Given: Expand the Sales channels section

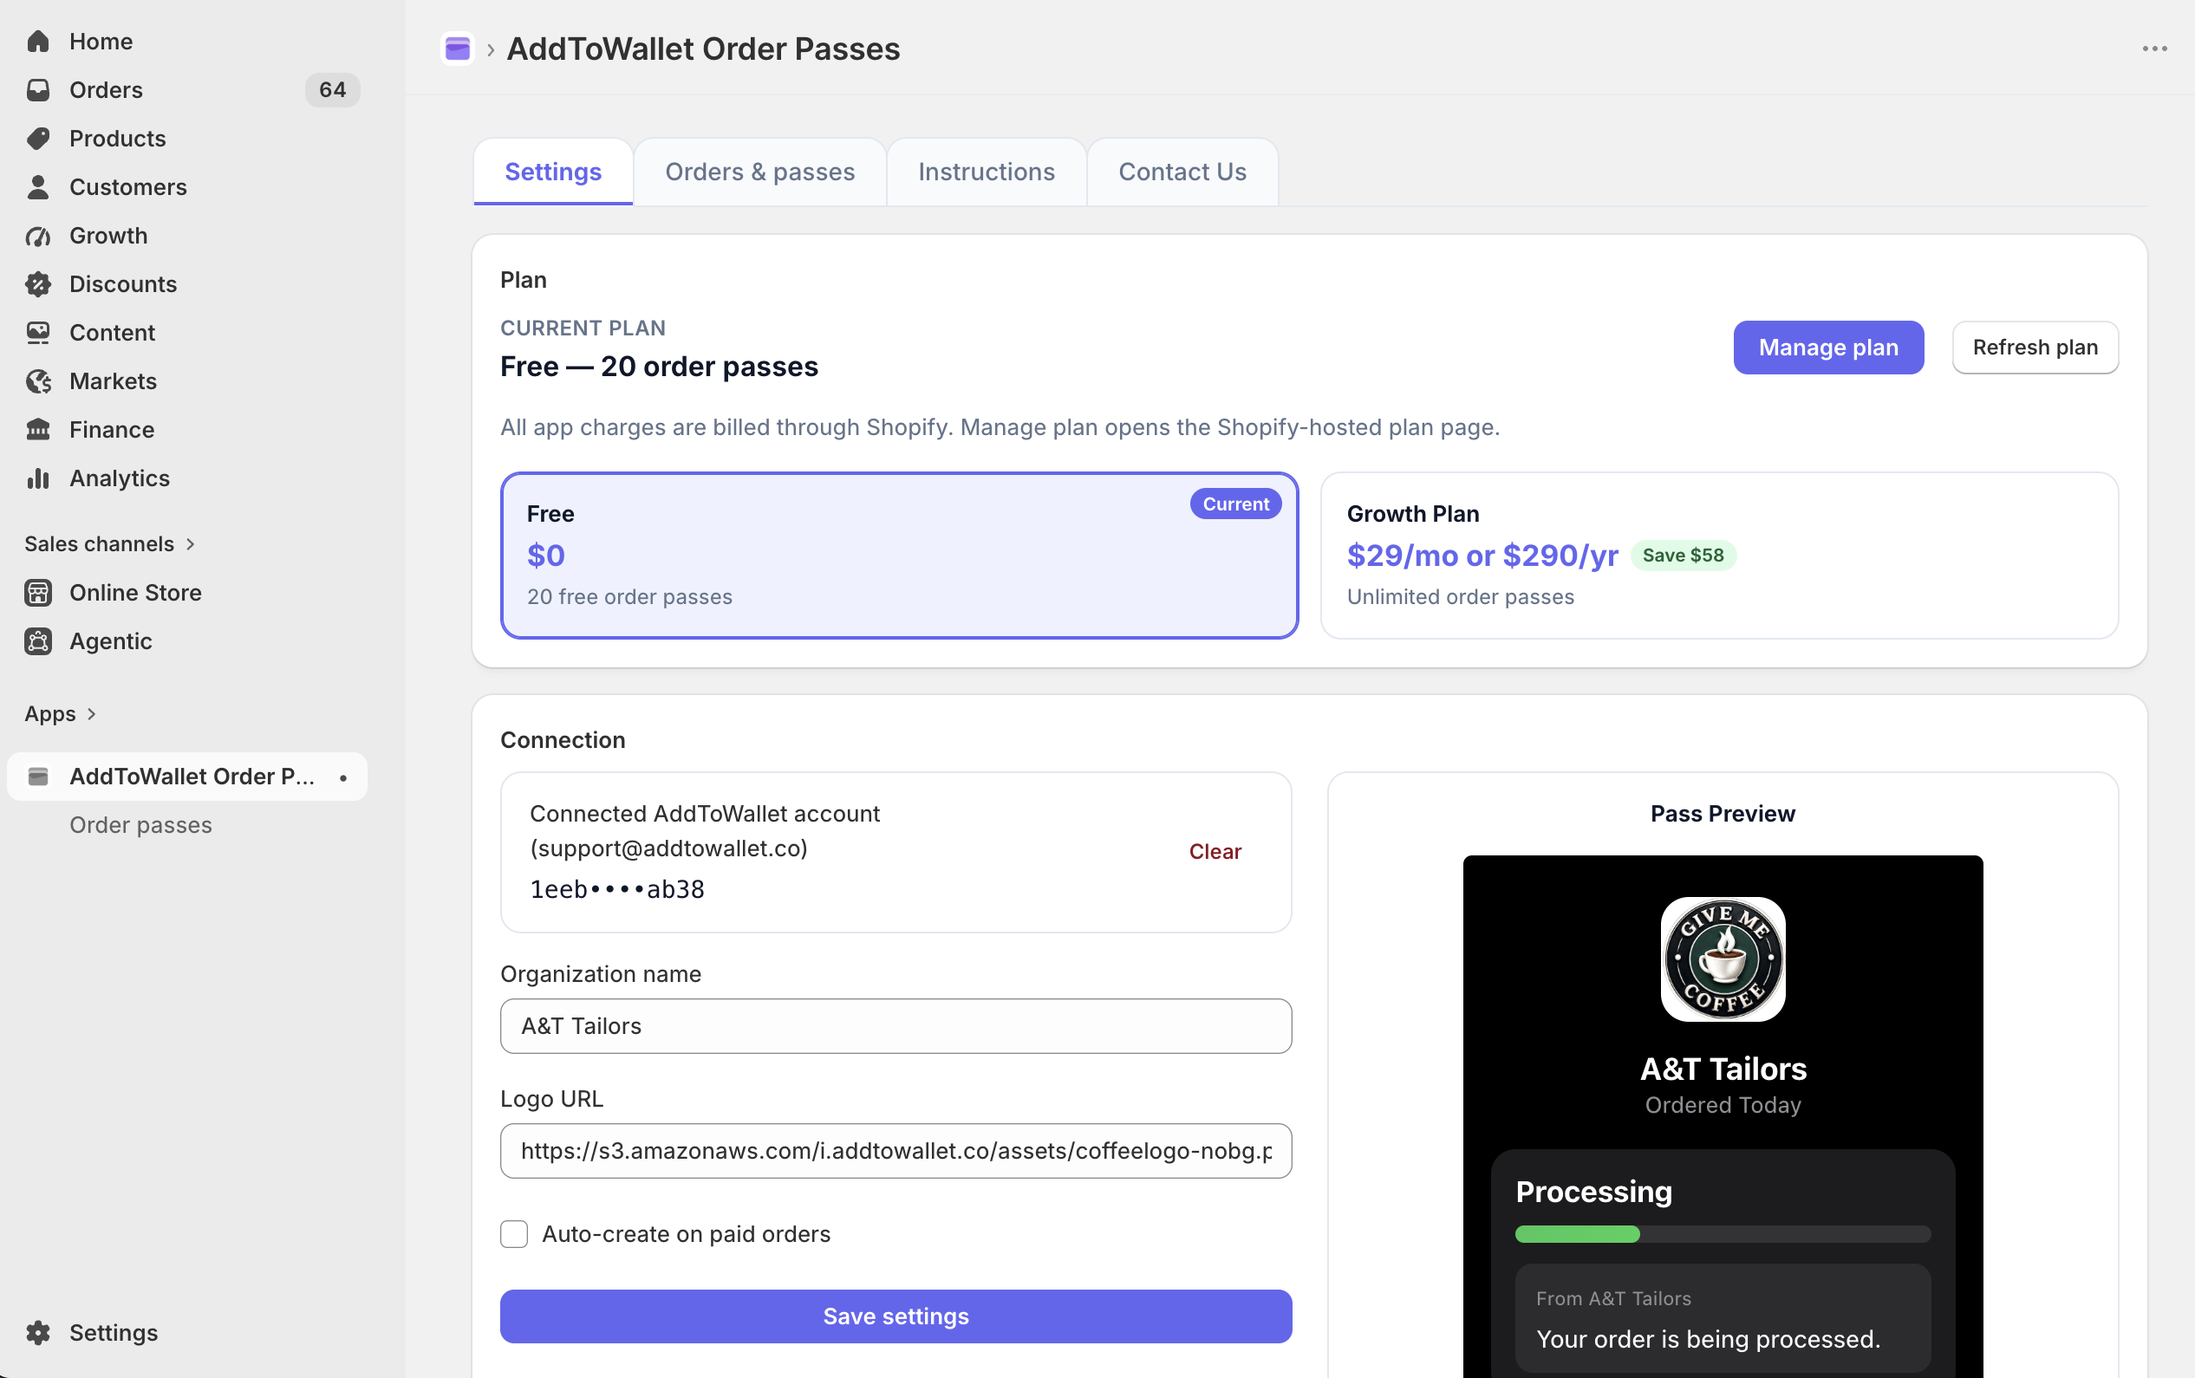Looking at the screenshot, I should pos(109,544).
